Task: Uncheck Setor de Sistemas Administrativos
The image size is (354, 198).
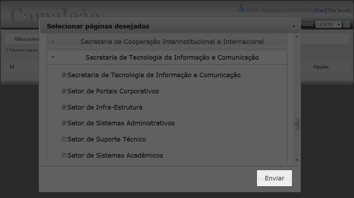Action: (64, 123)
